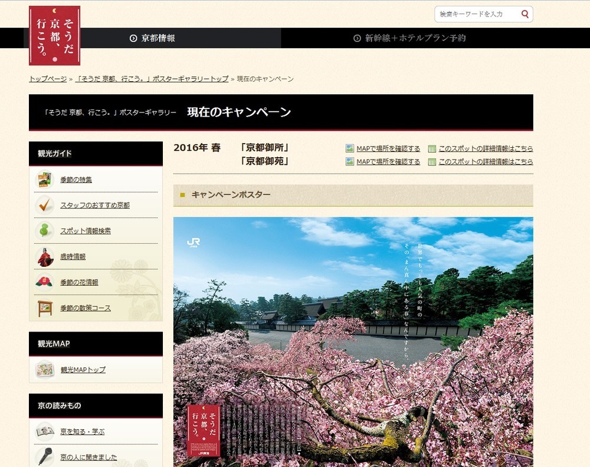Click the cherry blossom campaign poster image
Screen dimensions: 590x467
pos(353,342)
